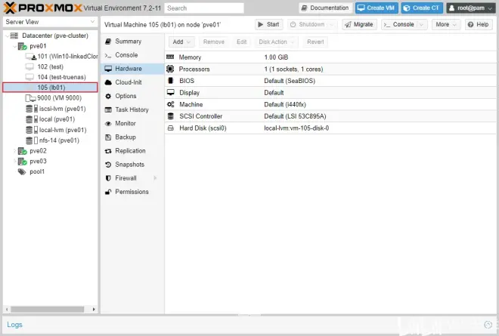This screenshot has width=499, height=336.
Task: Click the Migrate button
Action: [359, 24]
